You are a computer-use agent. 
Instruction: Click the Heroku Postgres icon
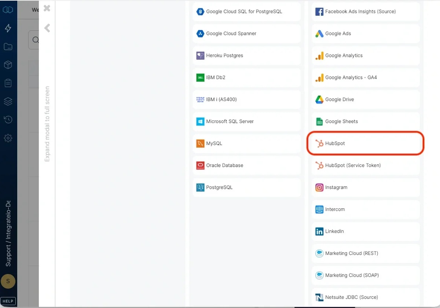point(200,55)
